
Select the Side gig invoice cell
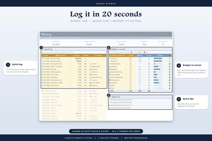coord(56,61)
